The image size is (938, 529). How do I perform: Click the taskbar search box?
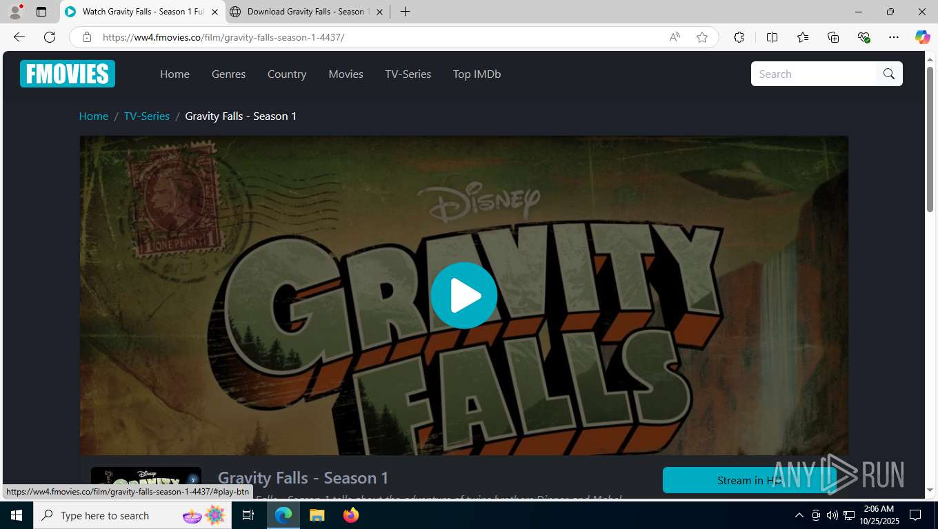click(133, 515)
